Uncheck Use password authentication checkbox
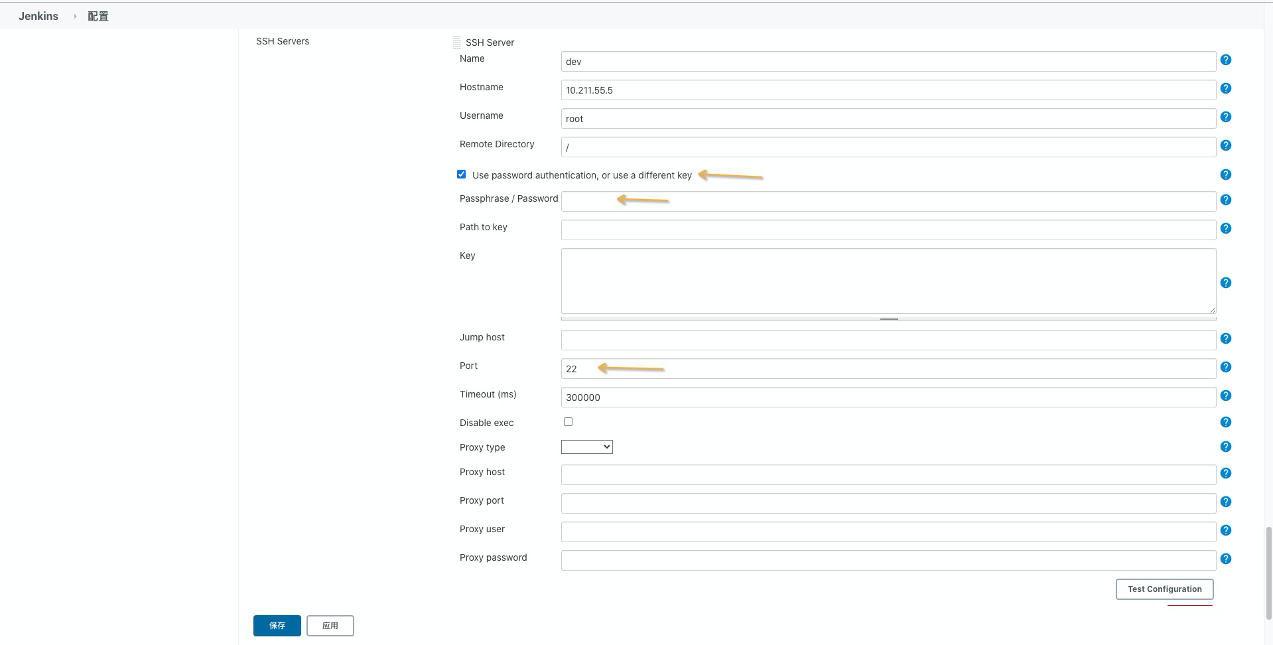The image size is (1273, 645). tap(461, 175)
